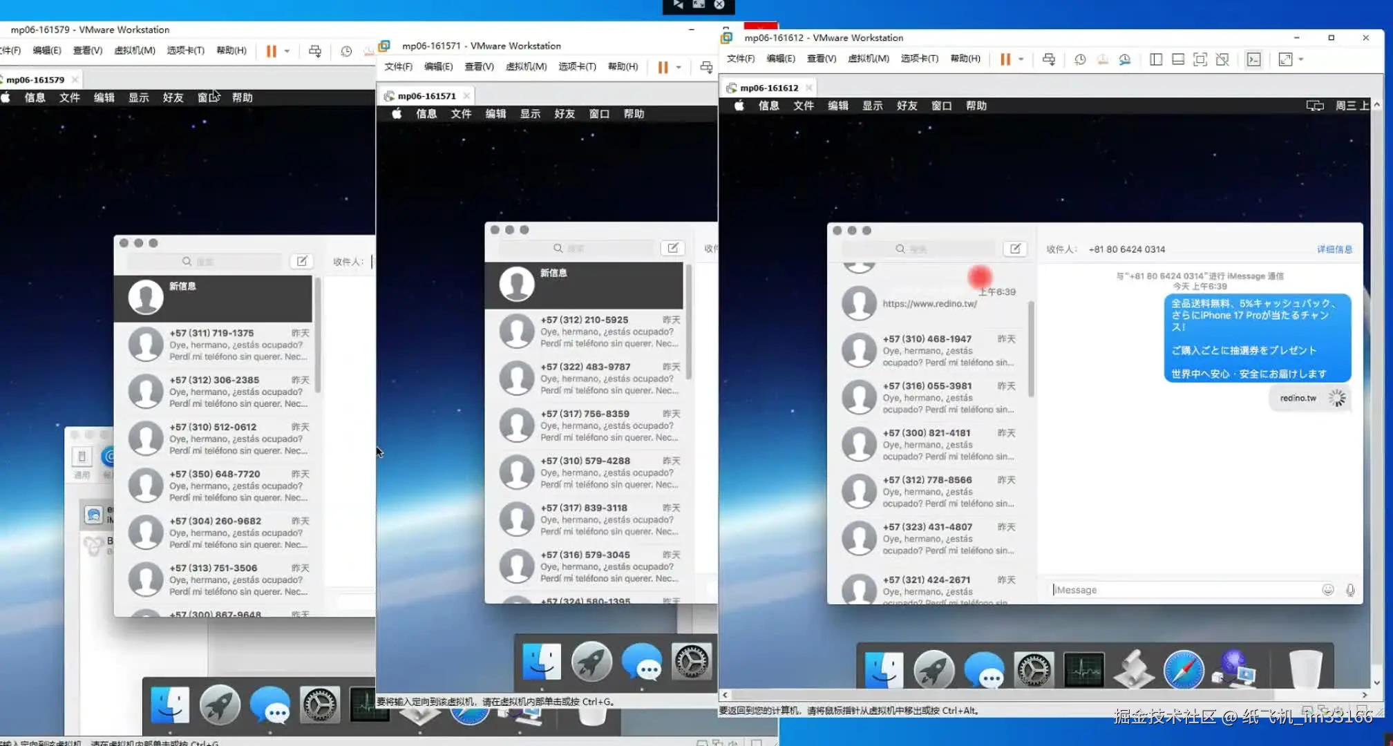Click the emoji picker icon in the iMessage field
The width and height of the screenshot is (1393, 746).
pyautogui.click(x=1327, y=590)
